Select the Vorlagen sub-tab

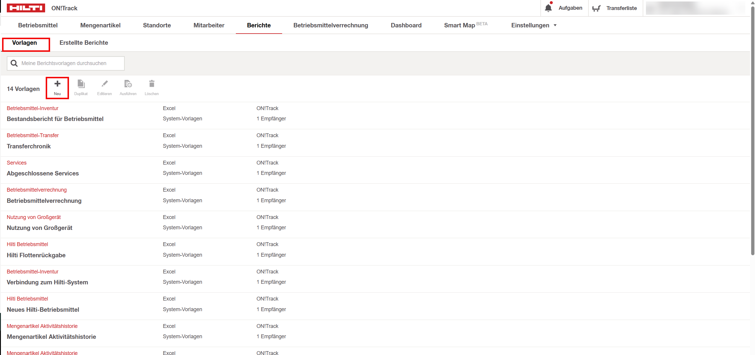click(24, 43)
